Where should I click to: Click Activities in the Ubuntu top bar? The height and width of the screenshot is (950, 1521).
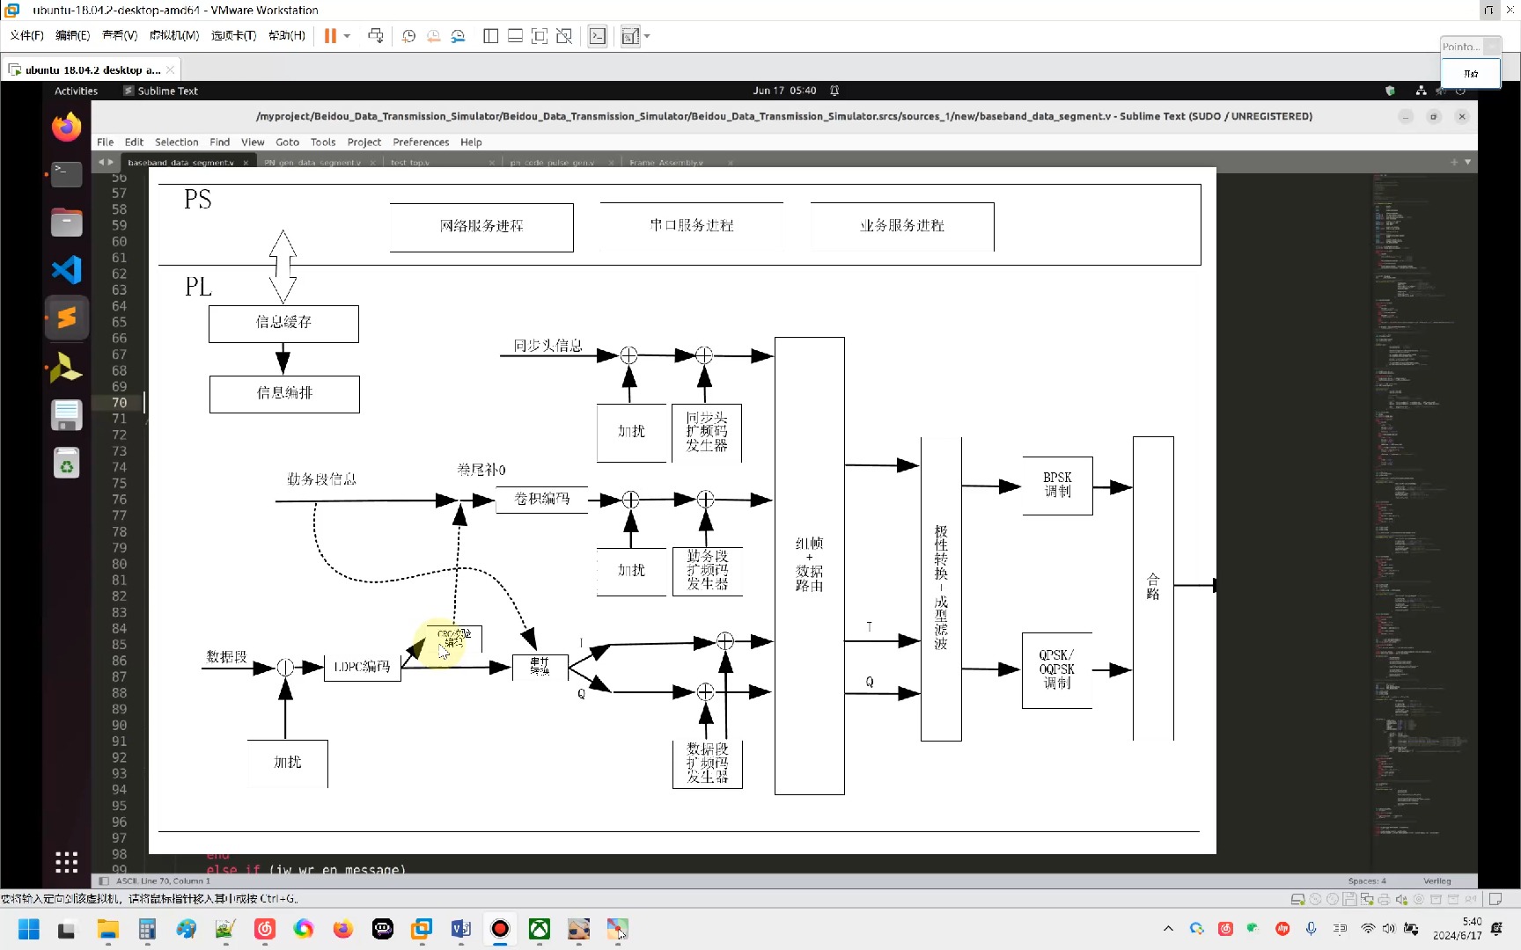point(76,91)
